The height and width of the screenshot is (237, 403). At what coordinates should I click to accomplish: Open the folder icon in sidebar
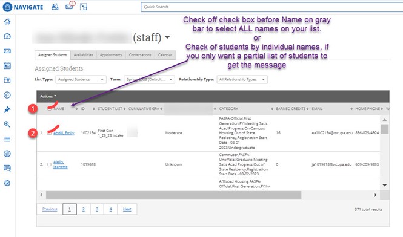pyautogui.click(x=7, y=80)
